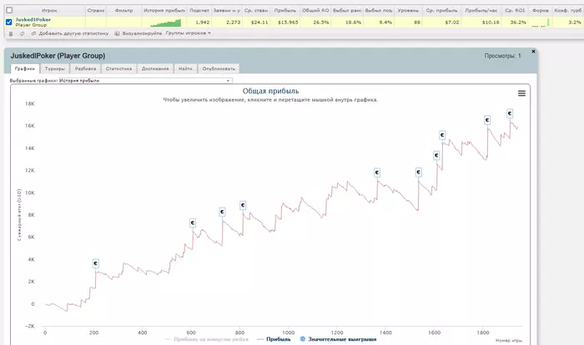Screen dimensions: 584x345
Task: Click the 1,942 count value
Action: click(203, 22)
